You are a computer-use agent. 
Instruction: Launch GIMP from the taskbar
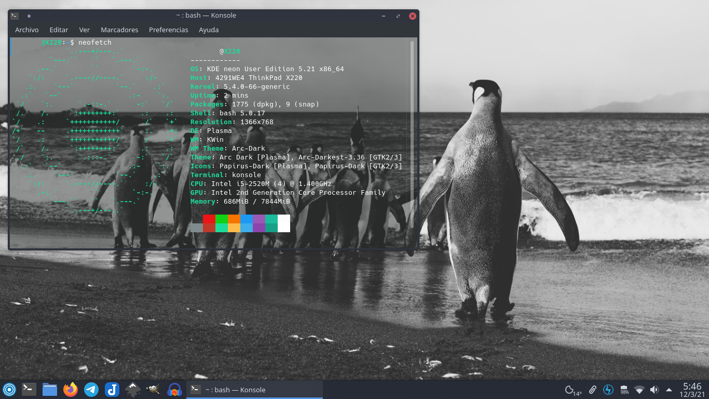(153, 389)
